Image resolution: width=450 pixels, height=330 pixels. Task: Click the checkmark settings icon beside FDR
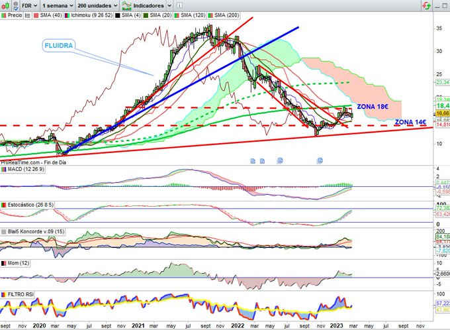point(16,5)
